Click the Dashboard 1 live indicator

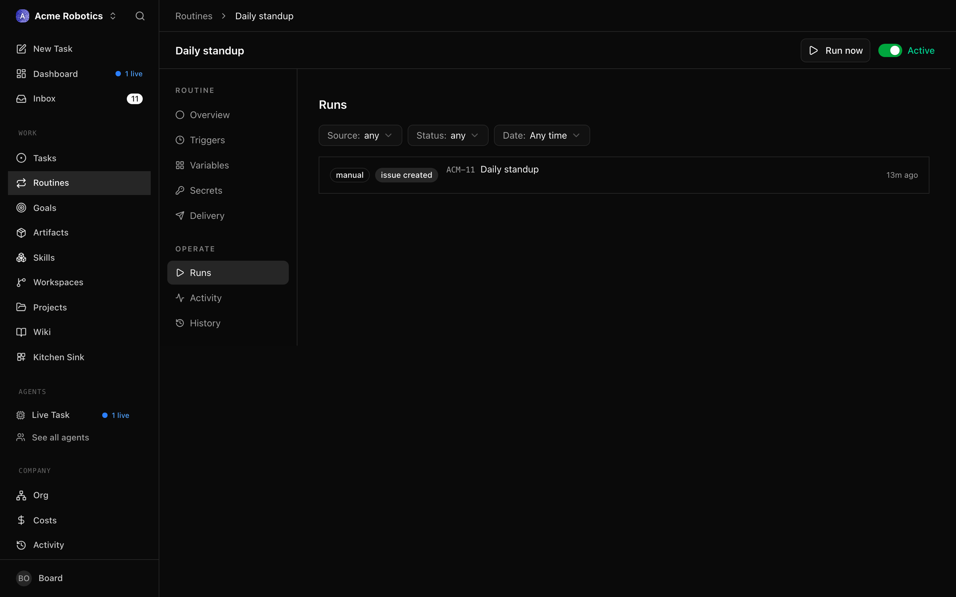coord(129,74)
